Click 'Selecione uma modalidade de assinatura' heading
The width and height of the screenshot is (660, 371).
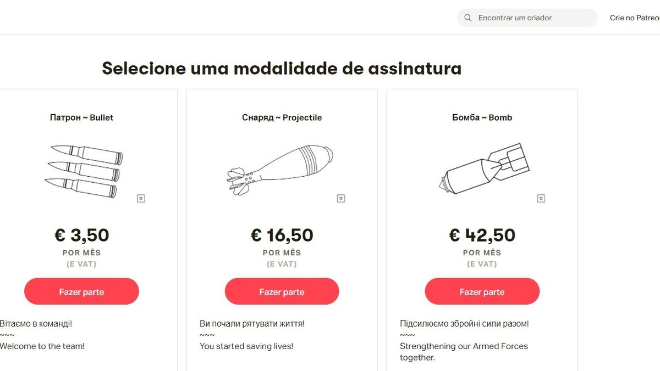click(282, 69)
